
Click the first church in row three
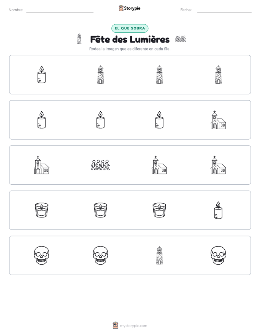[x=42, y=165]
